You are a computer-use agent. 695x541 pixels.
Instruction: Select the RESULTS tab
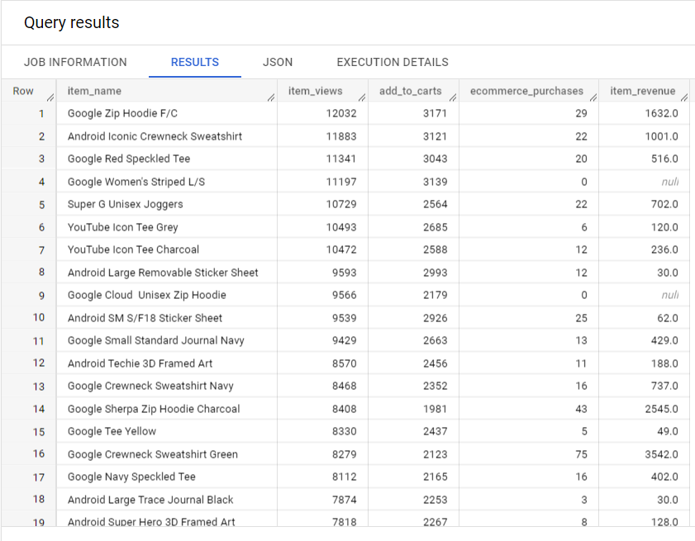195,62
